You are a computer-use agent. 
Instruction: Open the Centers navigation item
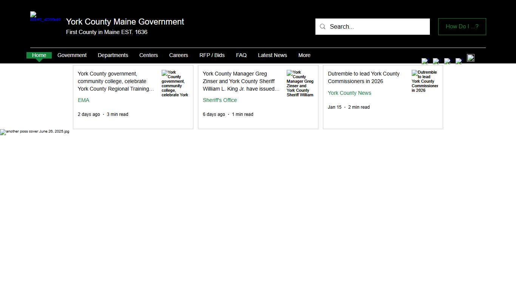coord(148,55)
